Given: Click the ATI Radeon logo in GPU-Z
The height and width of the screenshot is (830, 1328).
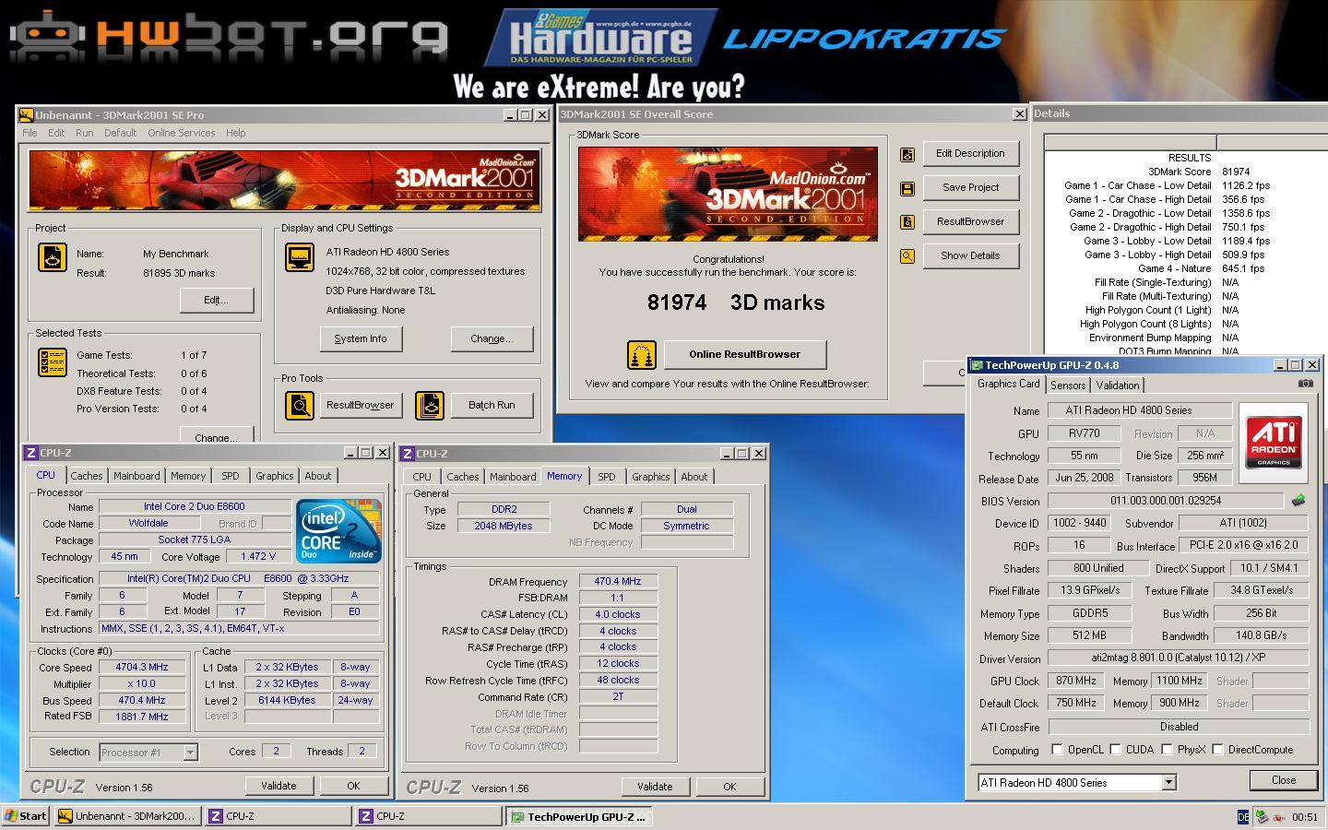Looking at the screenshot, I should click(1274, 443).
